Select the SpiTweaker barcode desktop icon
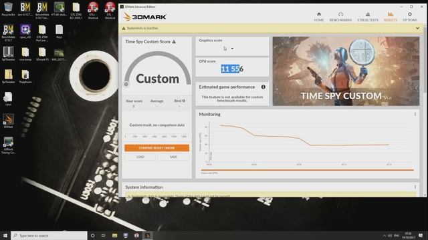Screen dimensions: 428x240 point(8,54)
